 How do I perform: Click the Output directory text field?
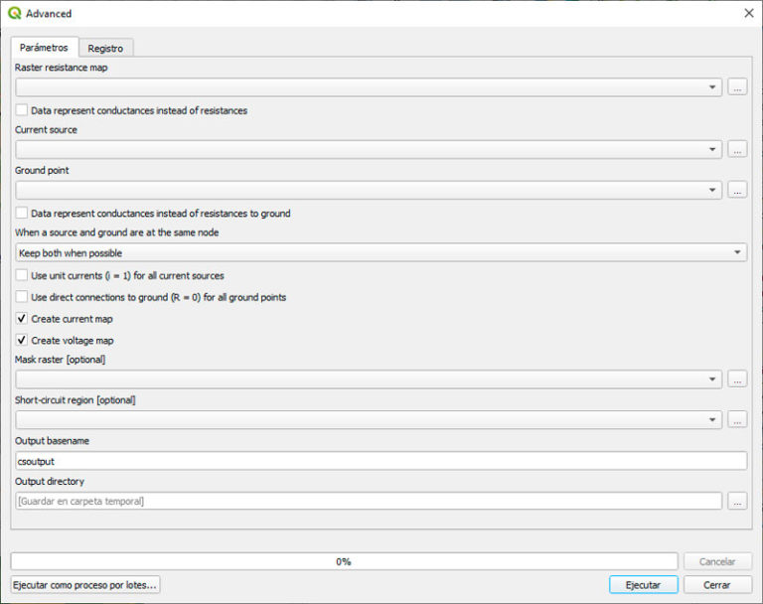369,501
